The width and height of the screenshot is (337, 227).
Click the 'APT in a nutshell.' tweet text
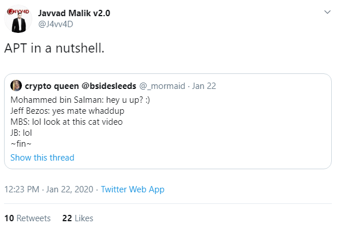coord(54,48)
